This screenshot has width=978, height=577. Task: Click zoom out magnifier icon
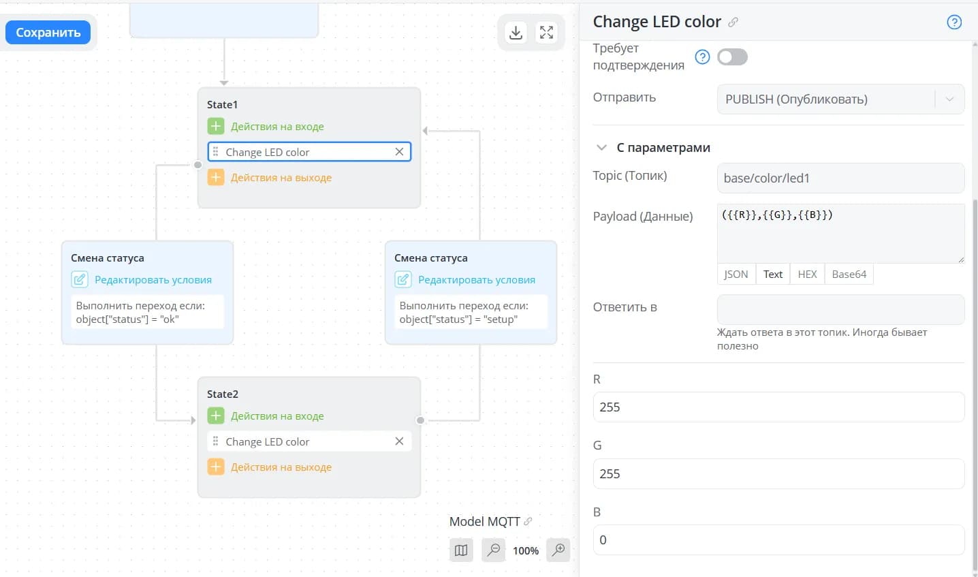[494, 550]
